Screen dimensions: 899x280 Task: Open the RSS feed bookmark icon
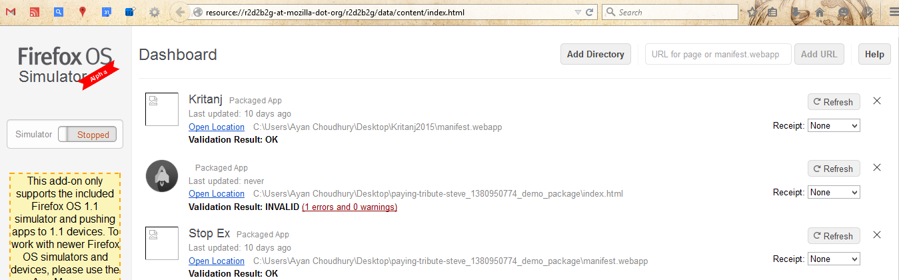coord(35,12)
